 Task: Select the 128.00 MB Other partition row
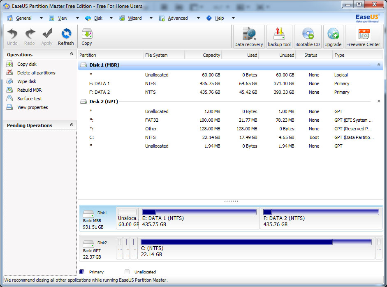[x=231, y=129]
